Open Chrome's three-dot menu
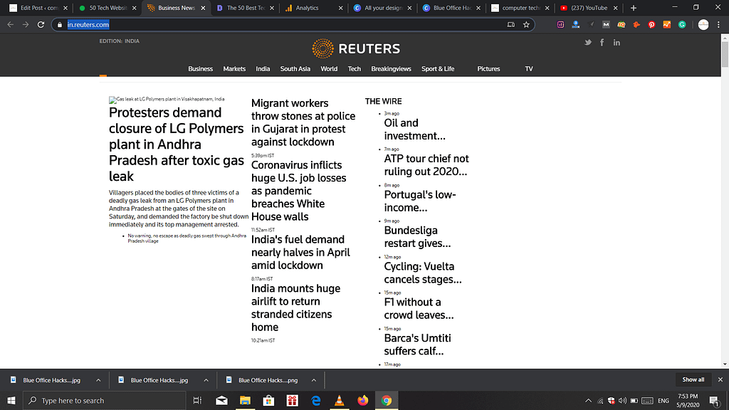 719,25
